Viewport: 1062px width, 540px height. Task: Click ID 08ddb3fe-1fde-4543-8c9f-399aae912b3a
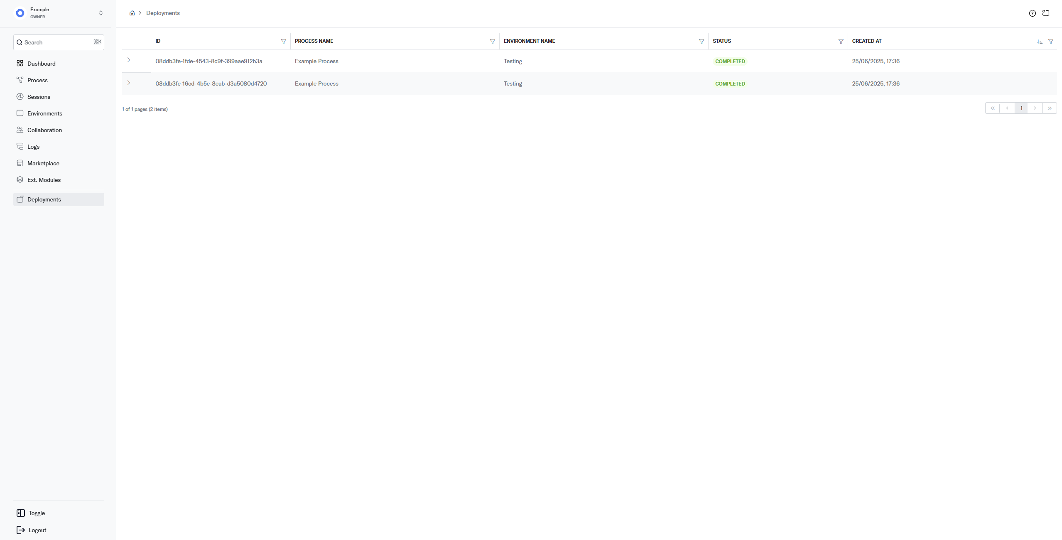(209, 61)
